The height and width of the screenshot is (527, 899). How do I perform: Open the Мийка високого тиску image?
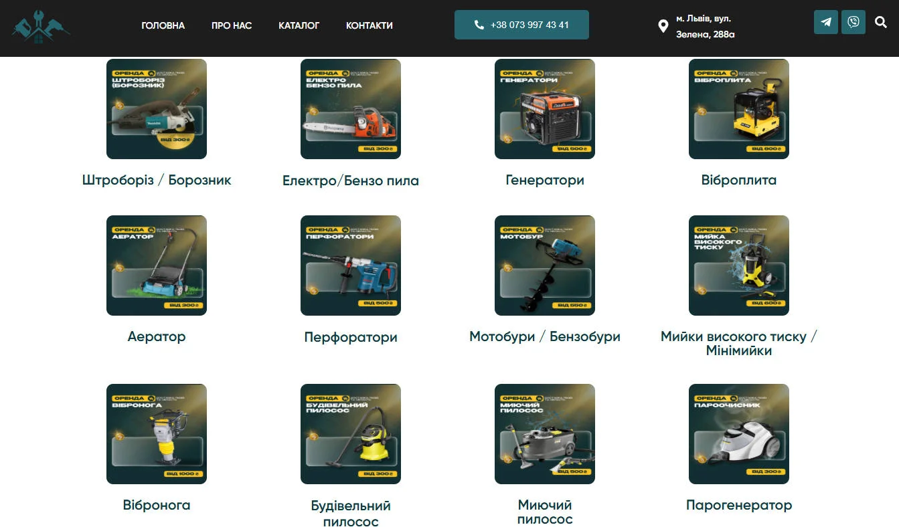point(739,266)
